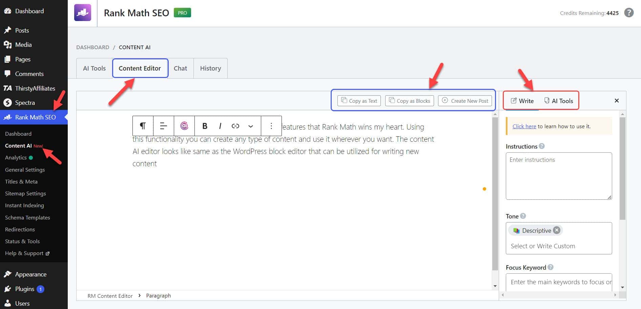
Task: Open Plugins menu
Action: click(25, 289)
